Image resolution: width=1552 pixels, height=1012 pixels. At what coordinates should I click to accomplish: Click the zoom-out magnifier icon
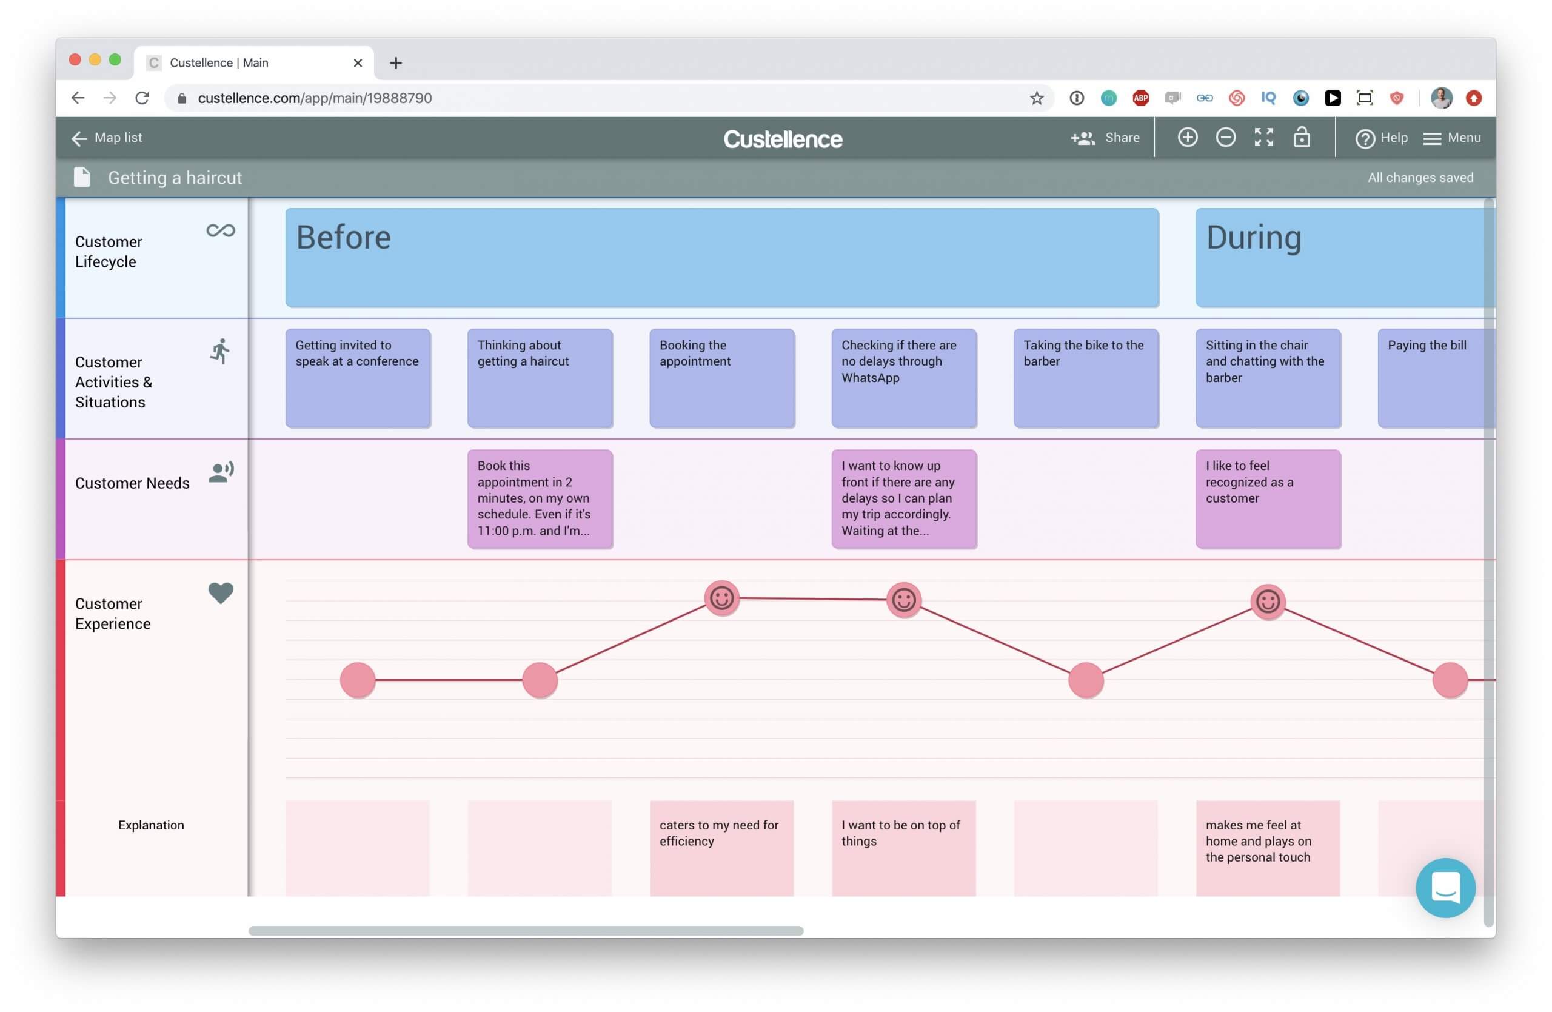(1225, 137)
